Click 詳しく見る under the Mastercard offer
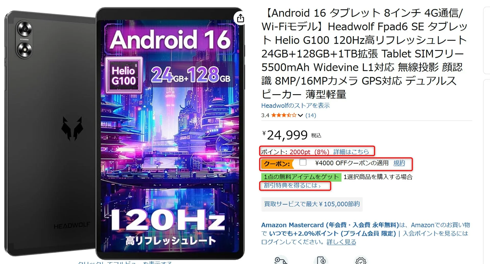 [341, 242]
